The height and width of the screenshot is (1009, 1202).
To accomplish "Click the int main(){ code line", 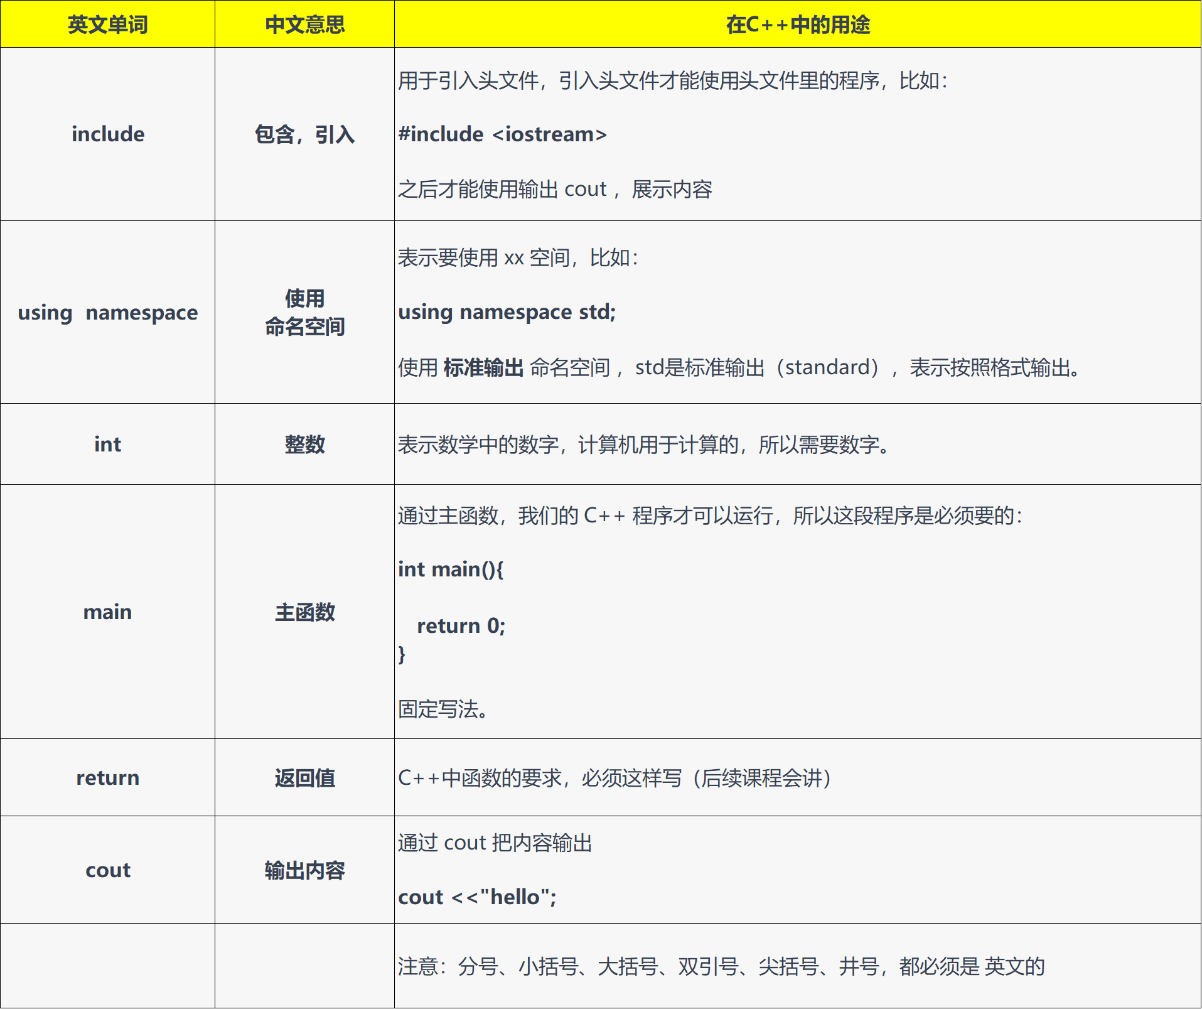I will click(450, 569).
